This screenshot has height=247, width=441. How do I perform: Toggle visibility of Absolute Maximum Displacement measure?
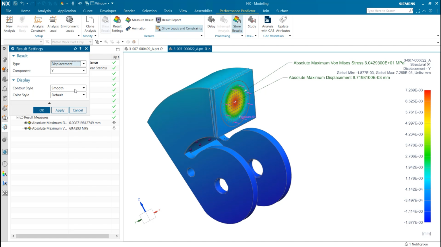click(26, 123)
